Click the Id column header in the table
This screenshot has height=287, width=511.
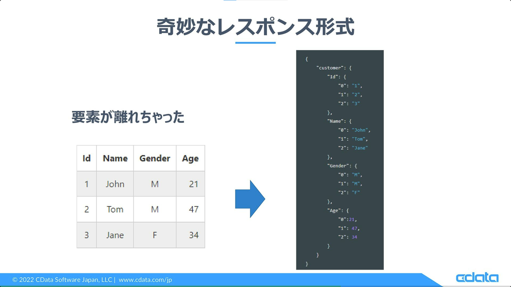[86, 158]
